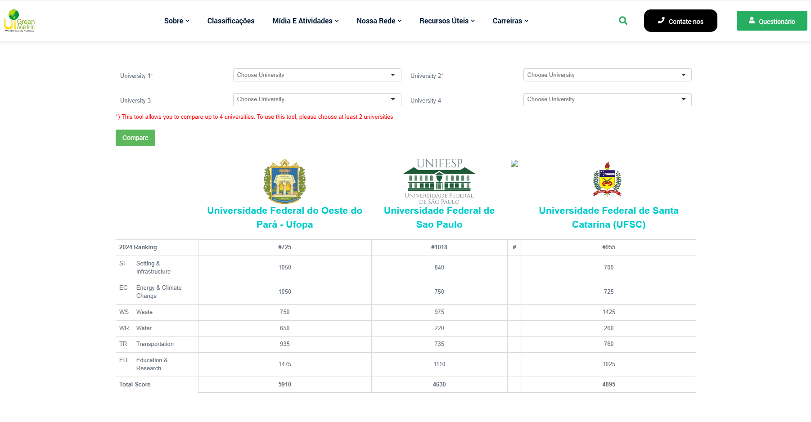Viewport: 811px width, 422px height.
Task: Open the University 2 dropdown
Action: tap(607, 75)
